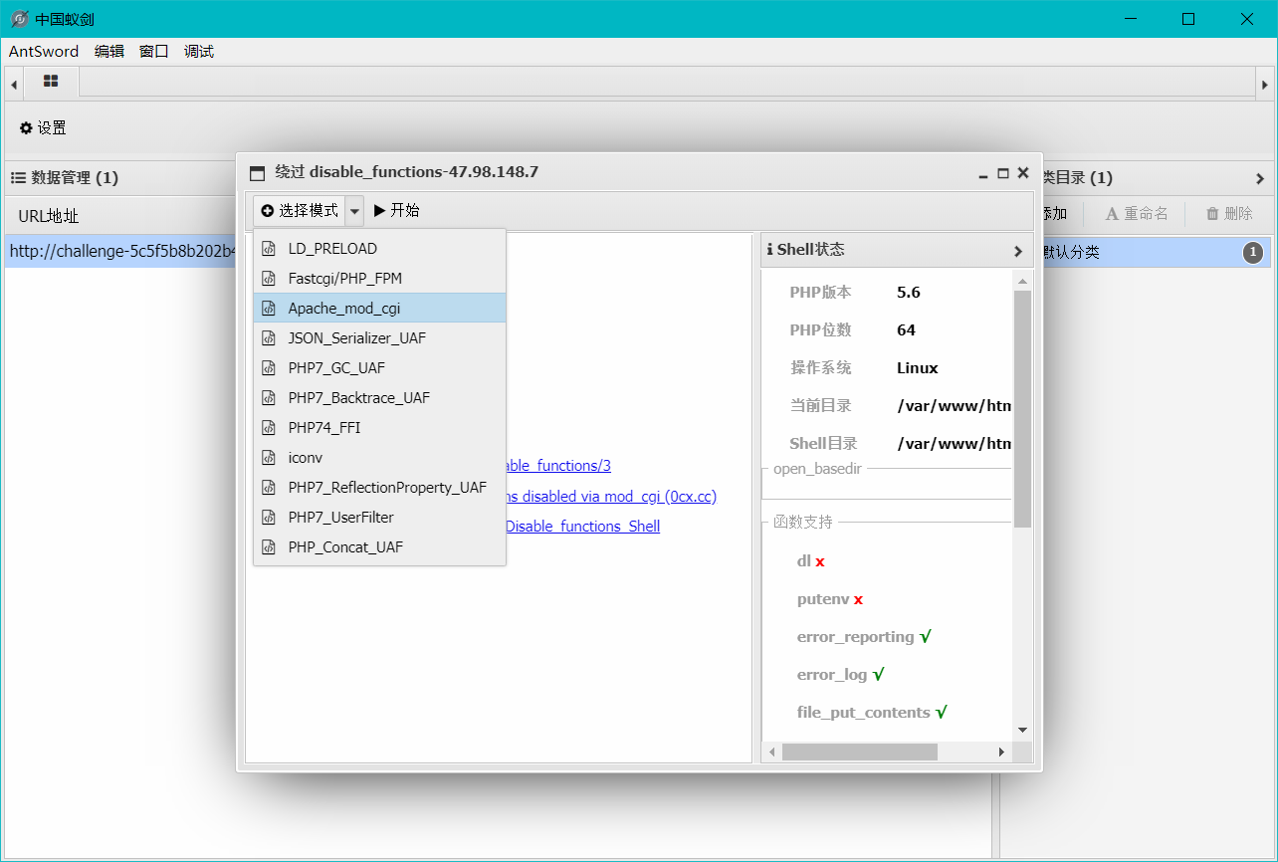Select PHP7_Backtrace_UAF mode
1278x862 pixels.
pyautogui.click(x=358, y=398)
